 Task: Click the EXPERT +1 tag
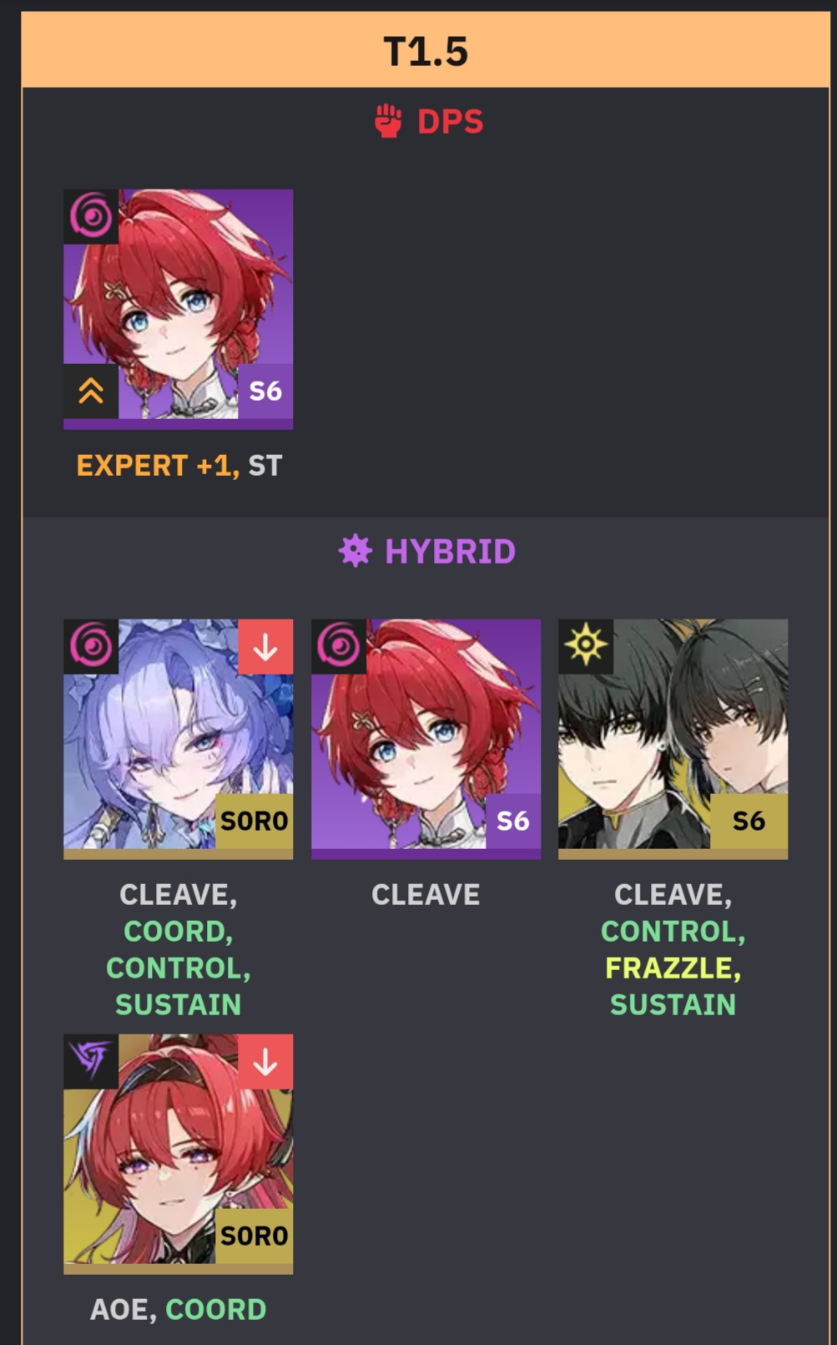click(158, 465)
